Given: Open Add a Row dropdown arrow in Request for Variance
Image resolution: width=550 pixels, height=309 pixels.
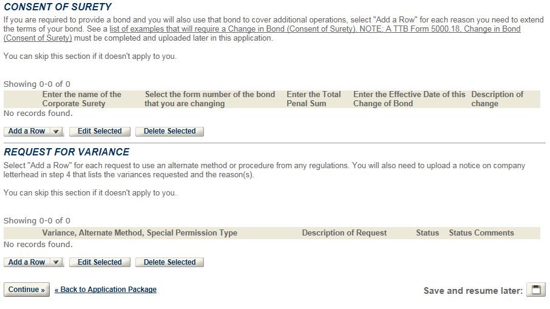Looking at the screenshot, I should click(x=56, y=262).
